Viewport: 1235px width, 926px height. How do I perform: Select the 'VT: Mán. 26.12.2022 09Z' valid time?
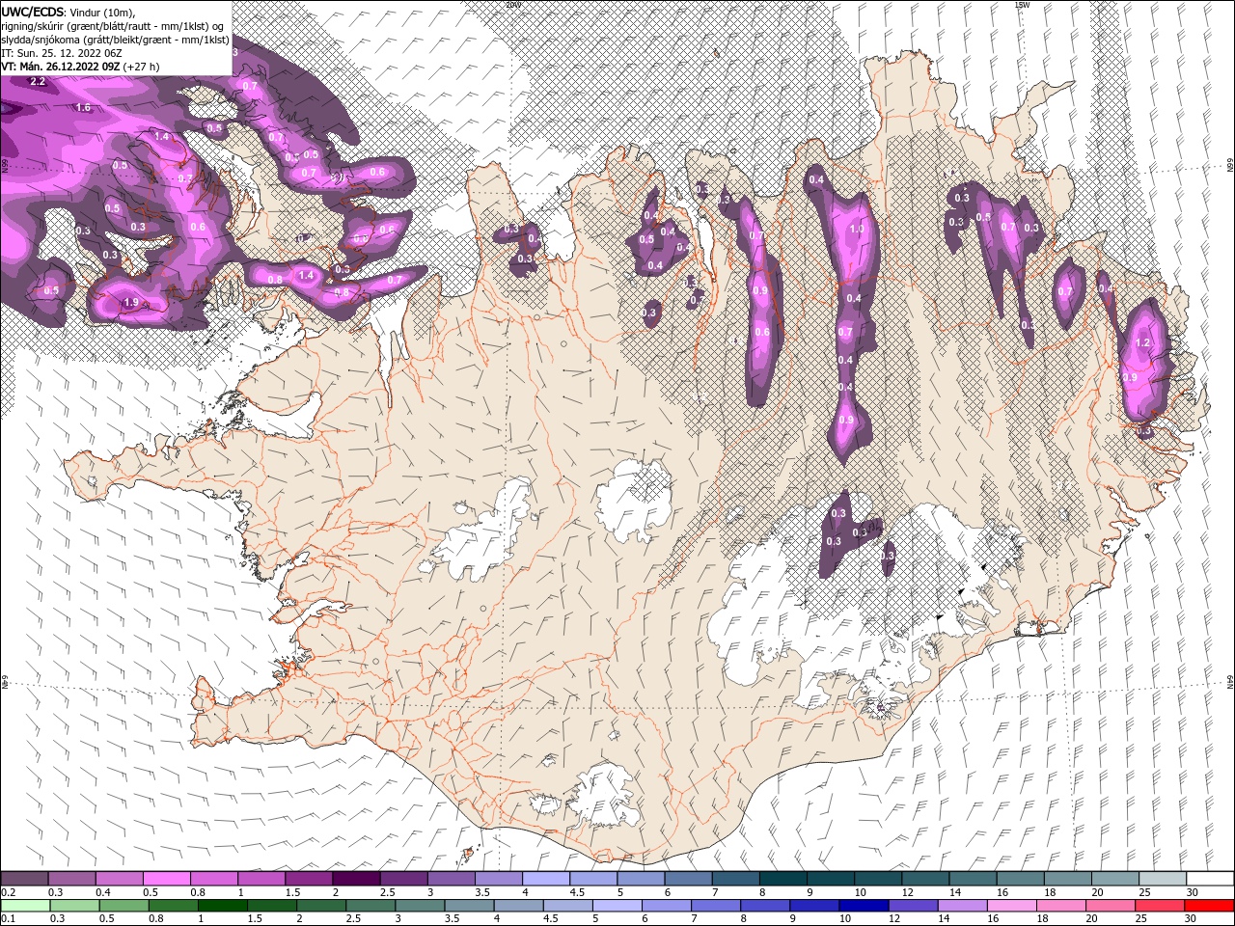click(60, 67)
